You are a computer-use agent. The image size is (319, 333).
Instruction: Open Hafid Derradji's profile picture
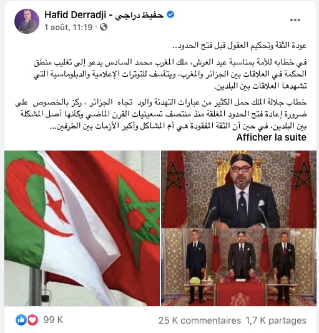[x=27, y=21]
